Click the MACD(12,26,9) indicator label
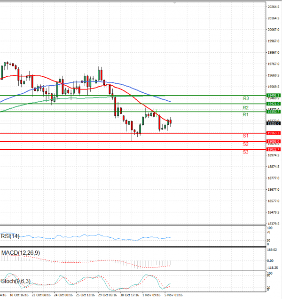Viewport: 282px width, 299px height. pyautogui.click(x=21, y=253)
